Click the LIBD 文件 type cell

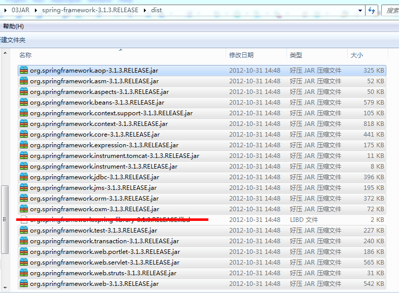304,219
